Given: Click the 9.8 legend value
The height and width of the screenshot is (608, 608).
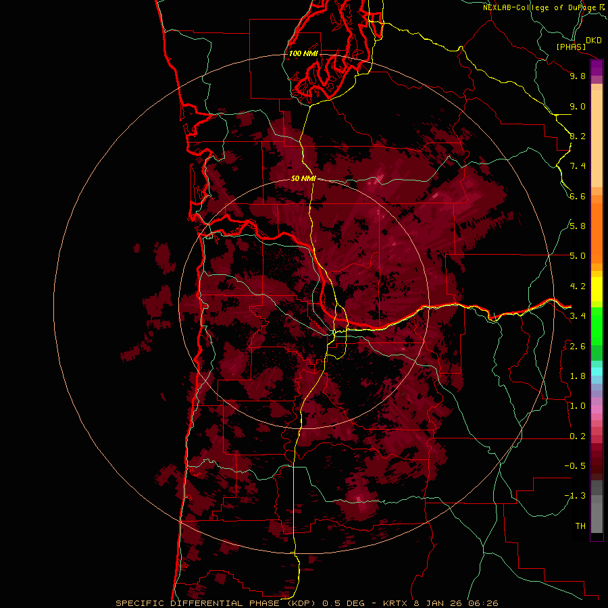Looking at the screenshot, I should click(578, 76).
